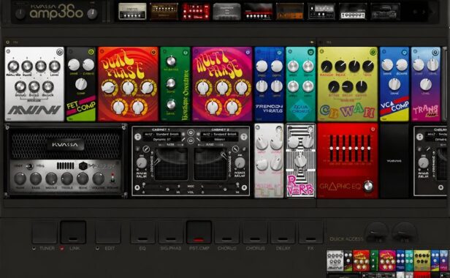
Task: Click the upper center icon between cabinets
Action: click(x=191, y=132)
